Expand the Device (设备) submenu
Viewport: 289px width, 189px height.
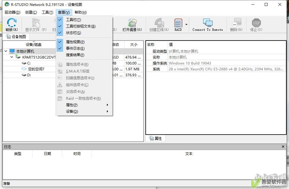point(84,111)
